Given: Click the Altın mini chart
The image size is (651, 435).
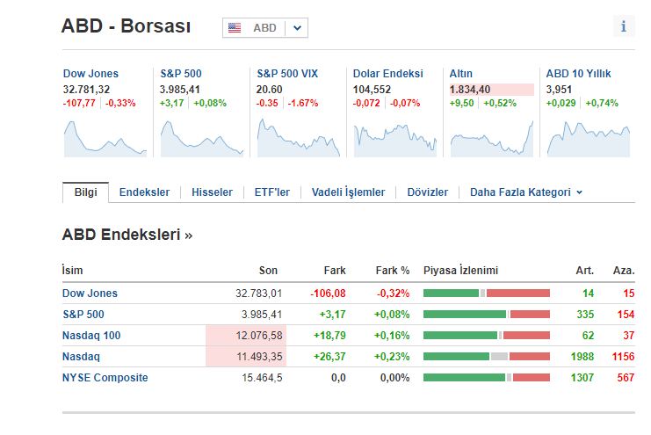Looking at the screenshot, I should 491,138.
